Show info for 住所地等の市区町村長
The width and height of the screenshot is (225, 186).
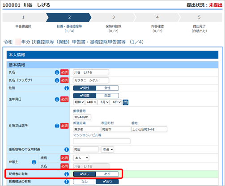tap(67, 149)
